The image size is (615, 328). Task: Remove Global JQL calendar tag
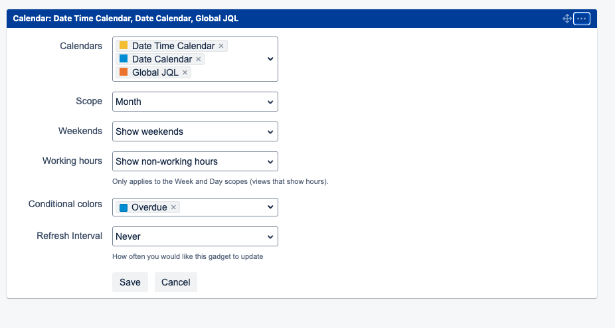185,72
